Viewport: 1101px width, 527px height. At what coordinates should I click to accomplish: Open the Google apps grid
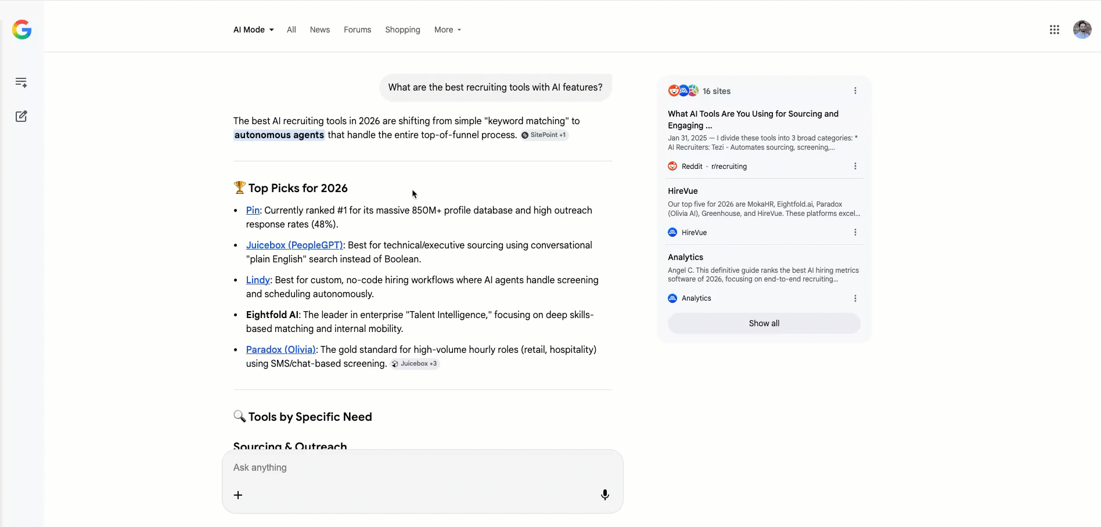(x=1055, y=30)
